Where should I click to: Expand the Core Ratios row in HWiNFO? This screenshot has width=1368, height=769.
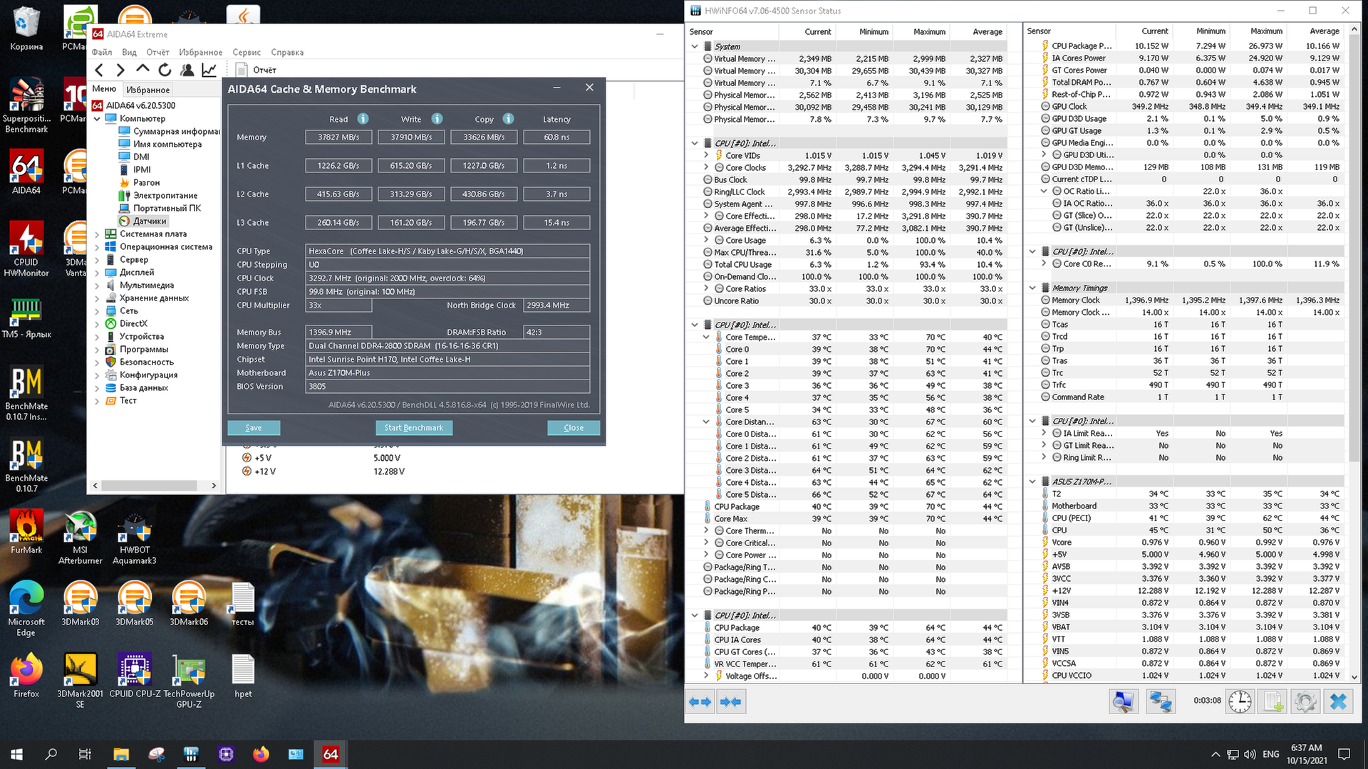(x=706, y=288)
